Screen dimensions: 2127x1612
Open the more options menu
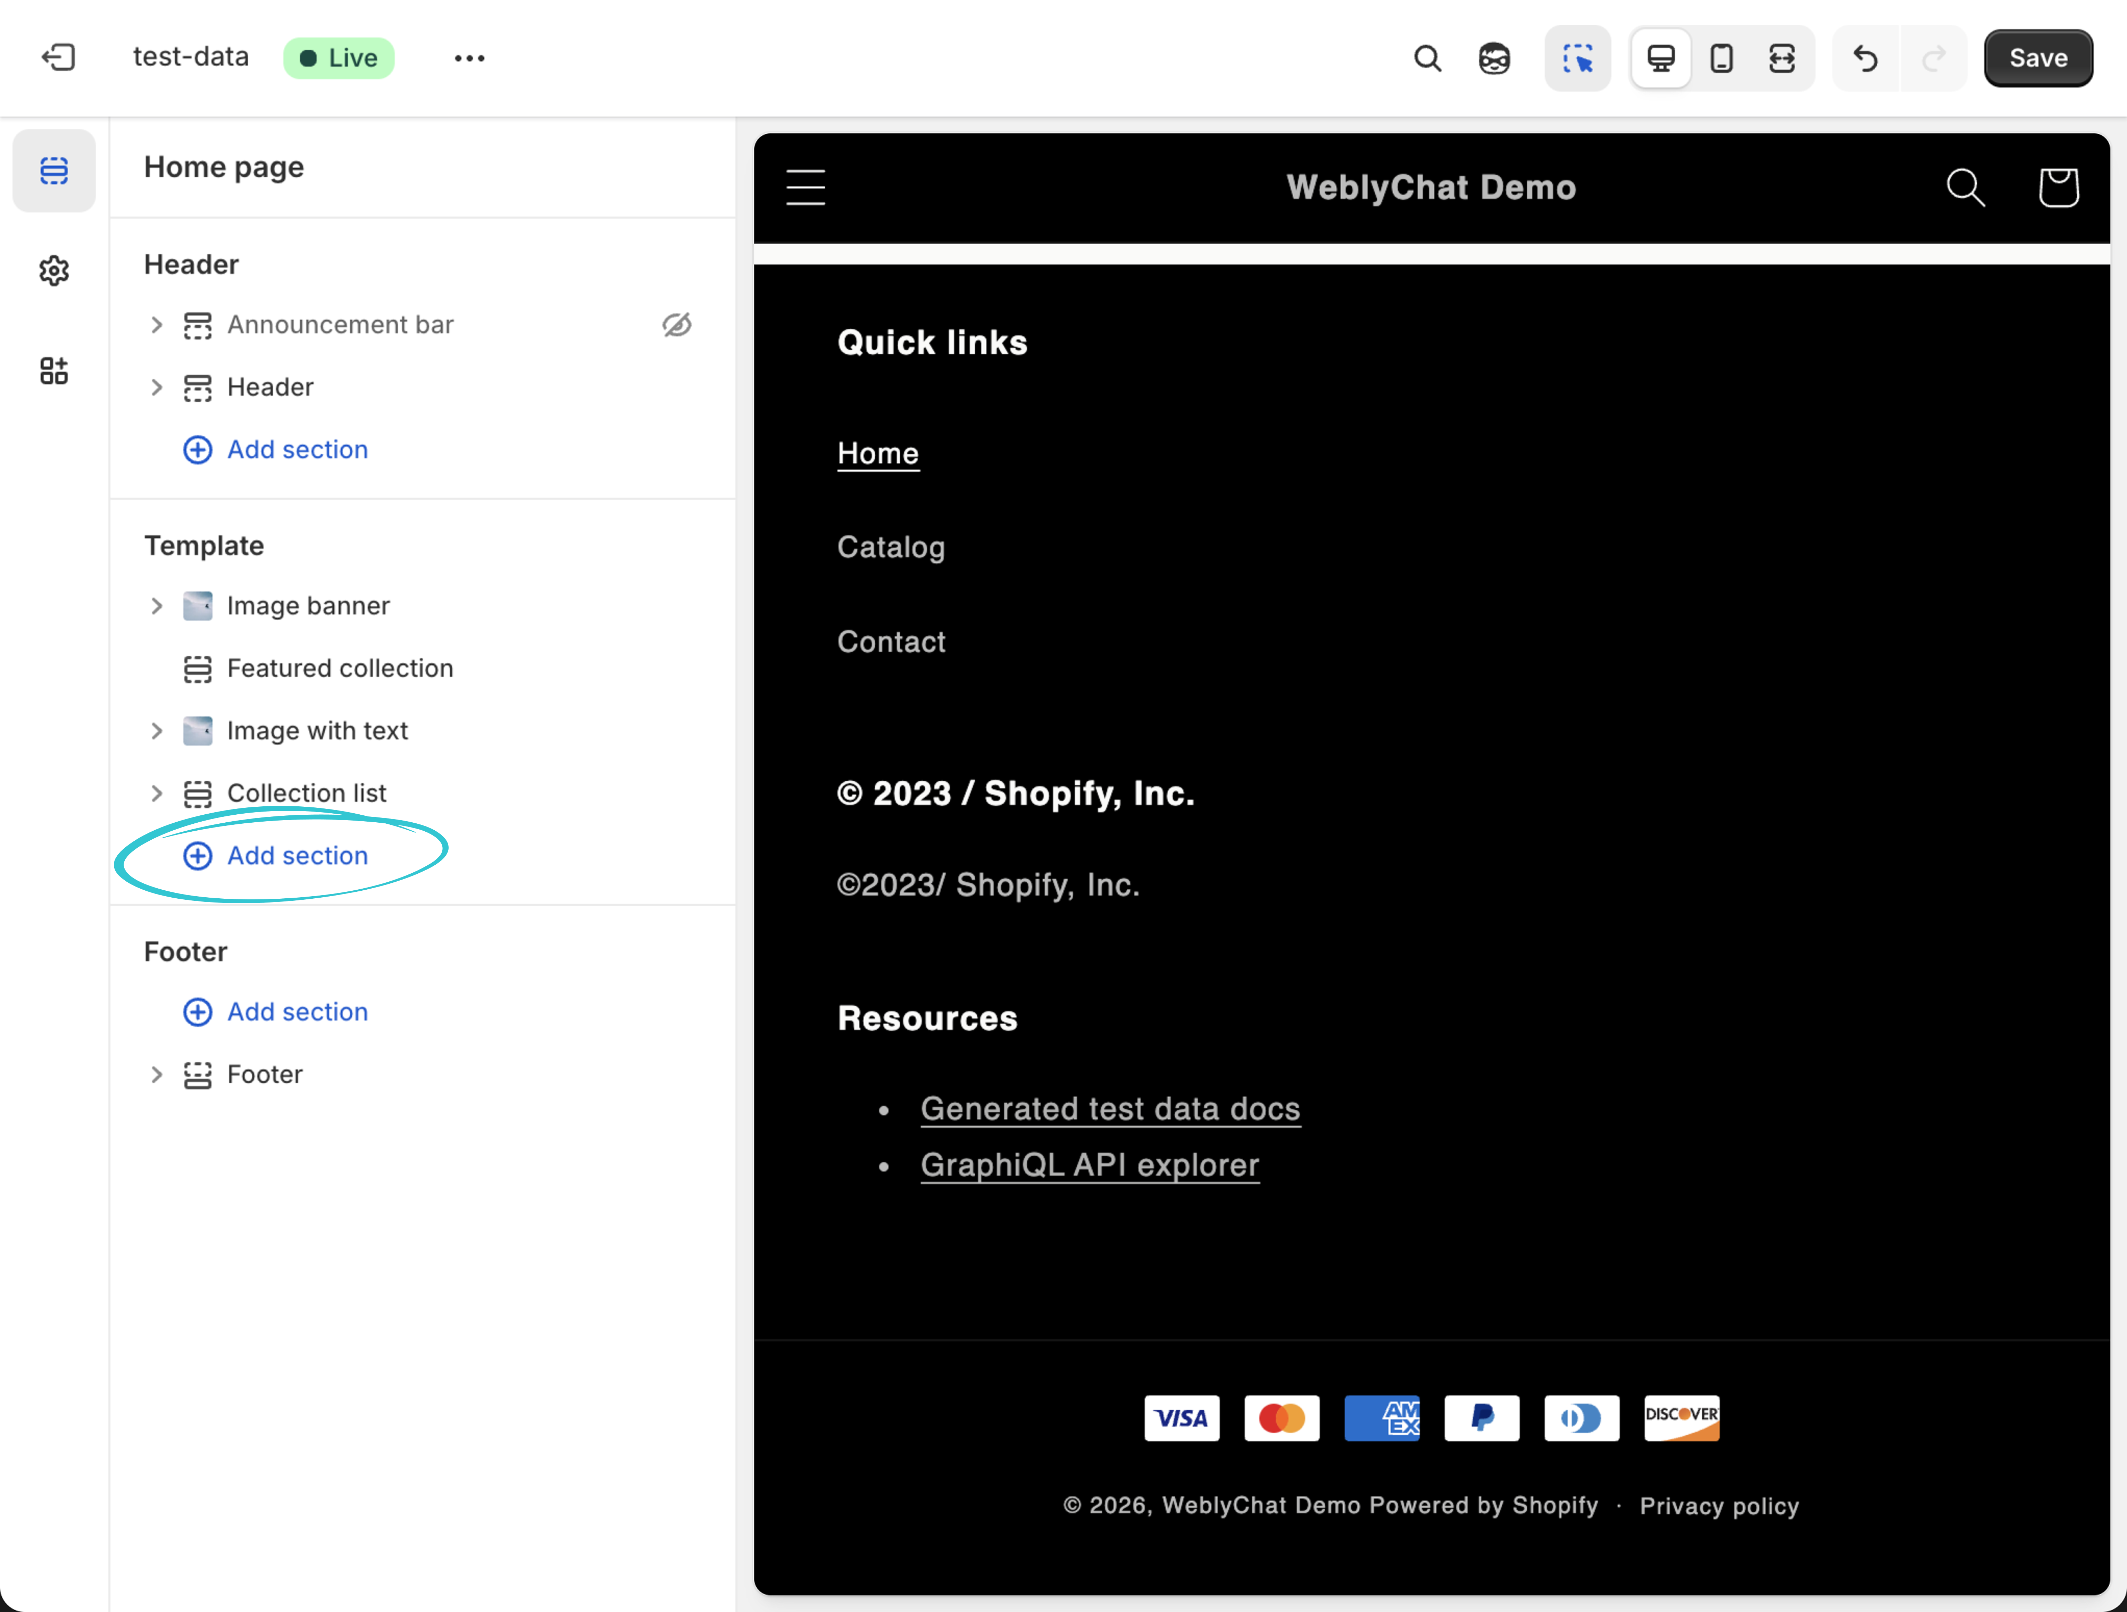[x=468, y=58]
